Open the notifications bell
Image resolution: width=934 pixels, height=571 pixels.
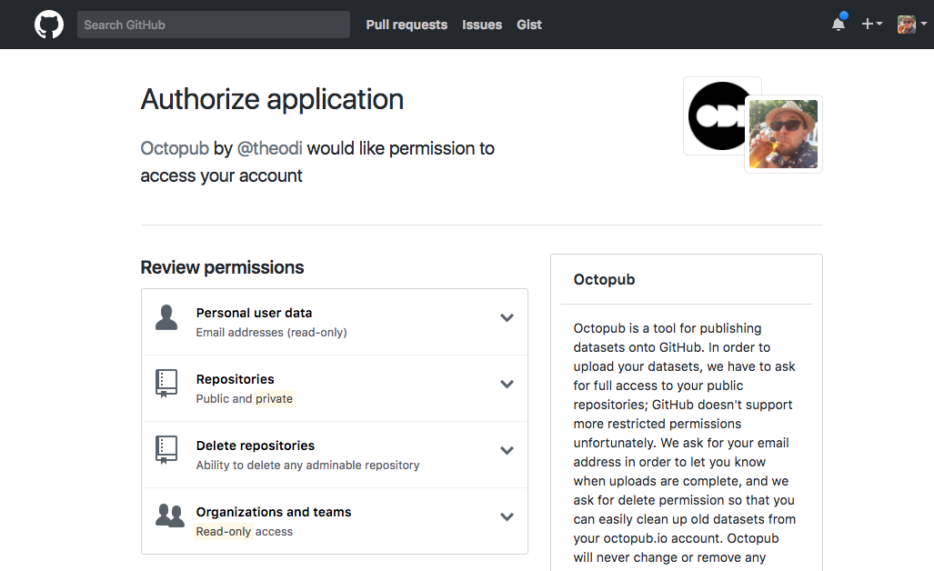[x=839, y=24]
